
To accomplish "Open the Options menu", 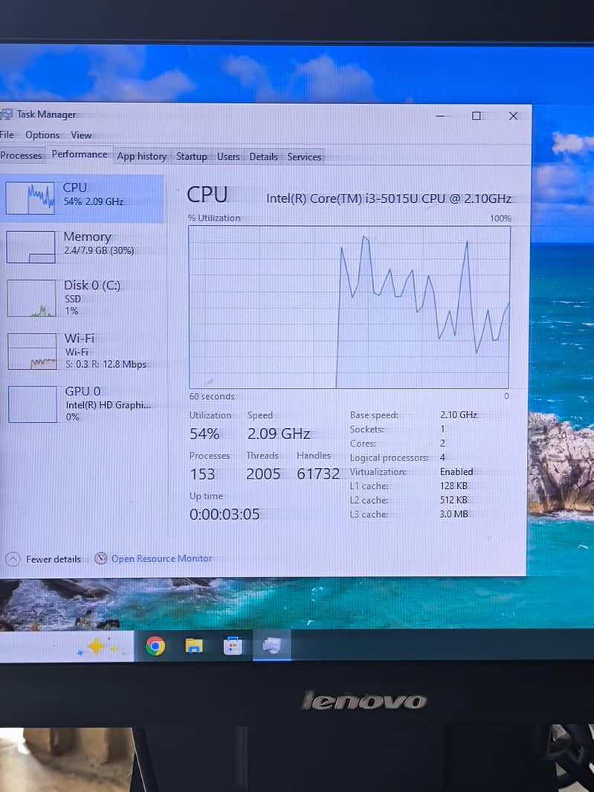I will (x=42, y=135).
